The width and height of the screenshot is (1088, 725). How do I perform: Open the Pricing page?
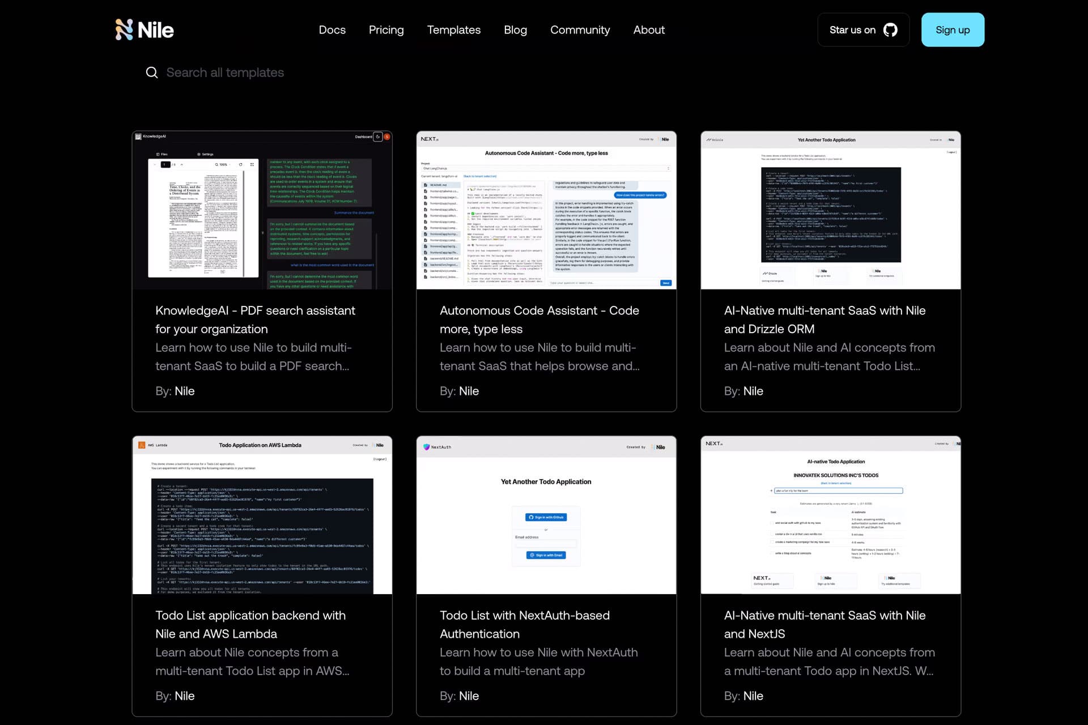pos(386,30)
